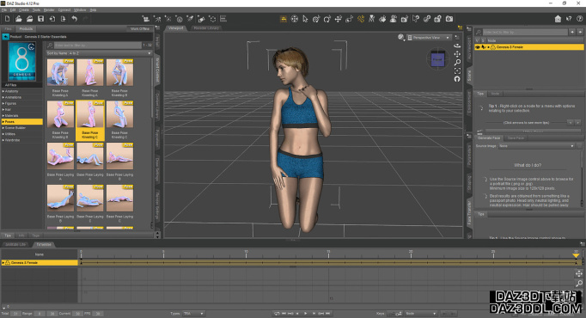The height and width of the screenshot is (318, 586).
Task: Click the viewport pan arrows icon
Action: tap(457, 54)
